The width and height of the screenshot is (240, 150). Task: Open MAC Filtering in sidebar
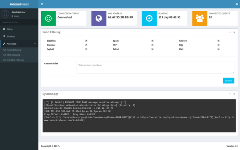pyautogui.click(x=14, y=55)
